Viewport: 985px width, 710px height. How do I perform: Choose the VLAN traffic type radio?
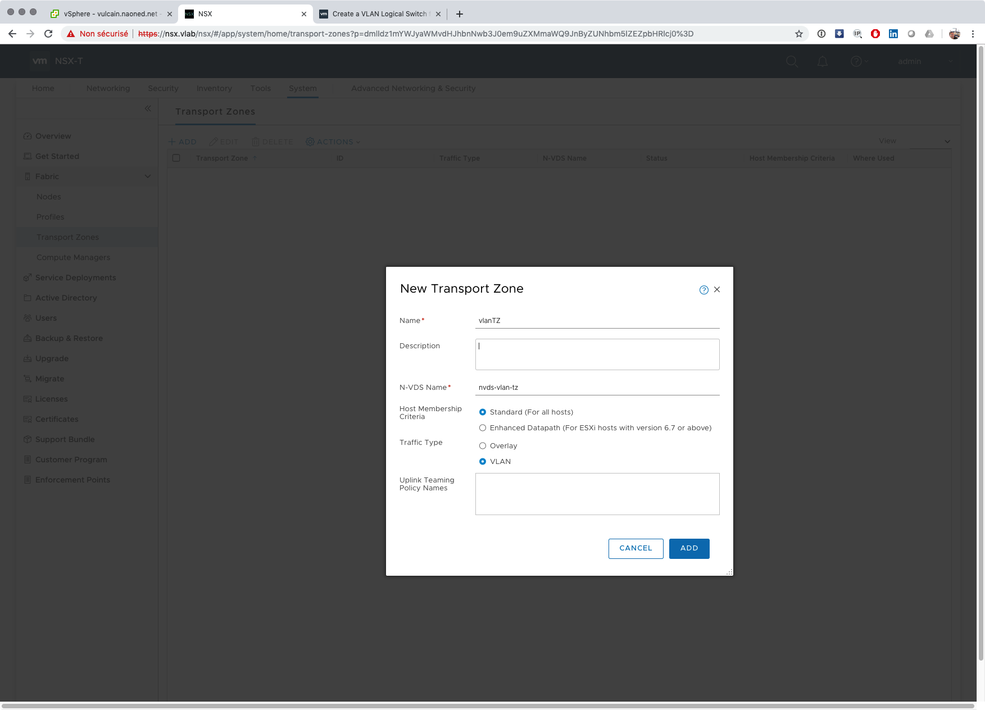click(483, 462)
